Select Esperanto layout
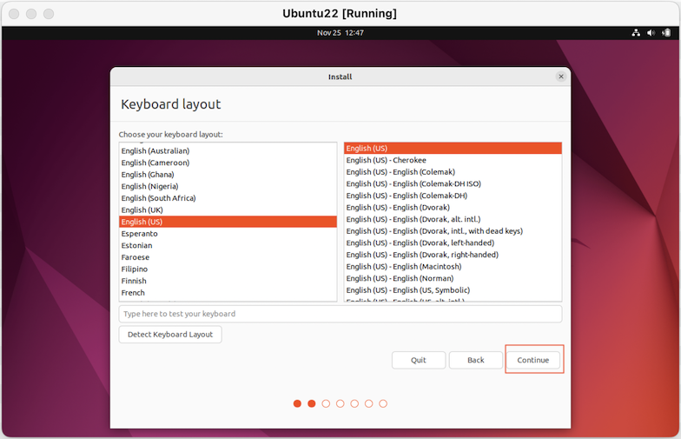Screen dimensions: 681x439 point(228,233)
